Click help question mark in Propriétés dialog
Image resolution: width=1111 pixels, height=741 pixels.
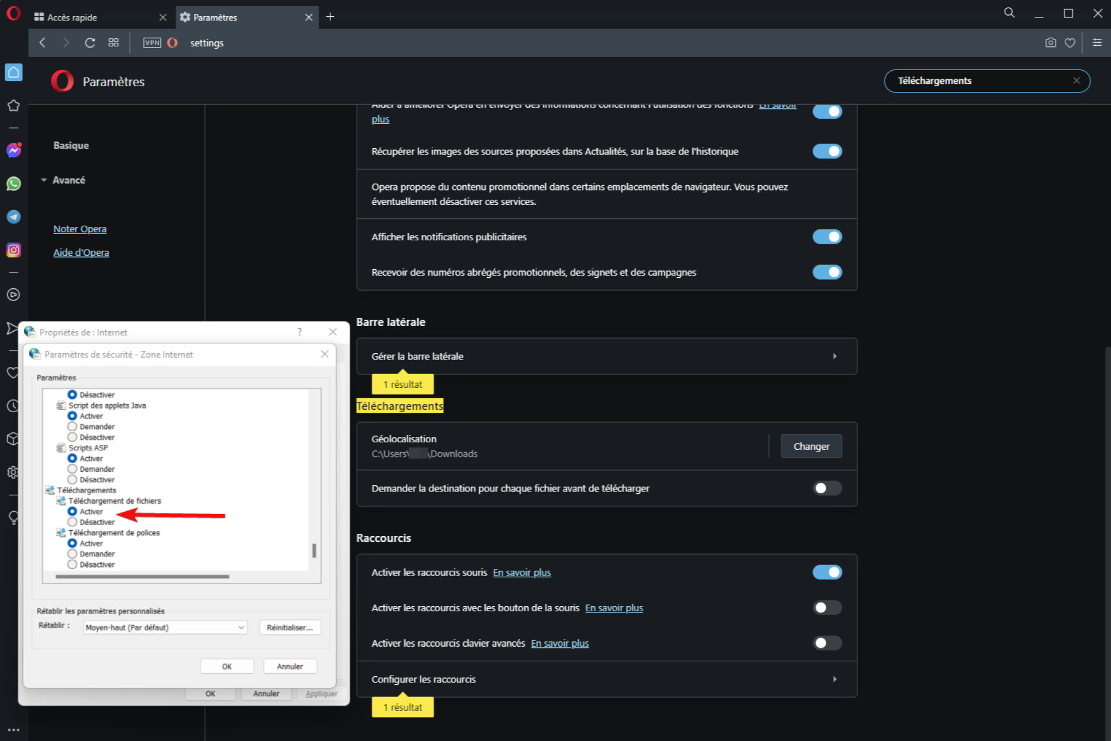click(299, 332)
